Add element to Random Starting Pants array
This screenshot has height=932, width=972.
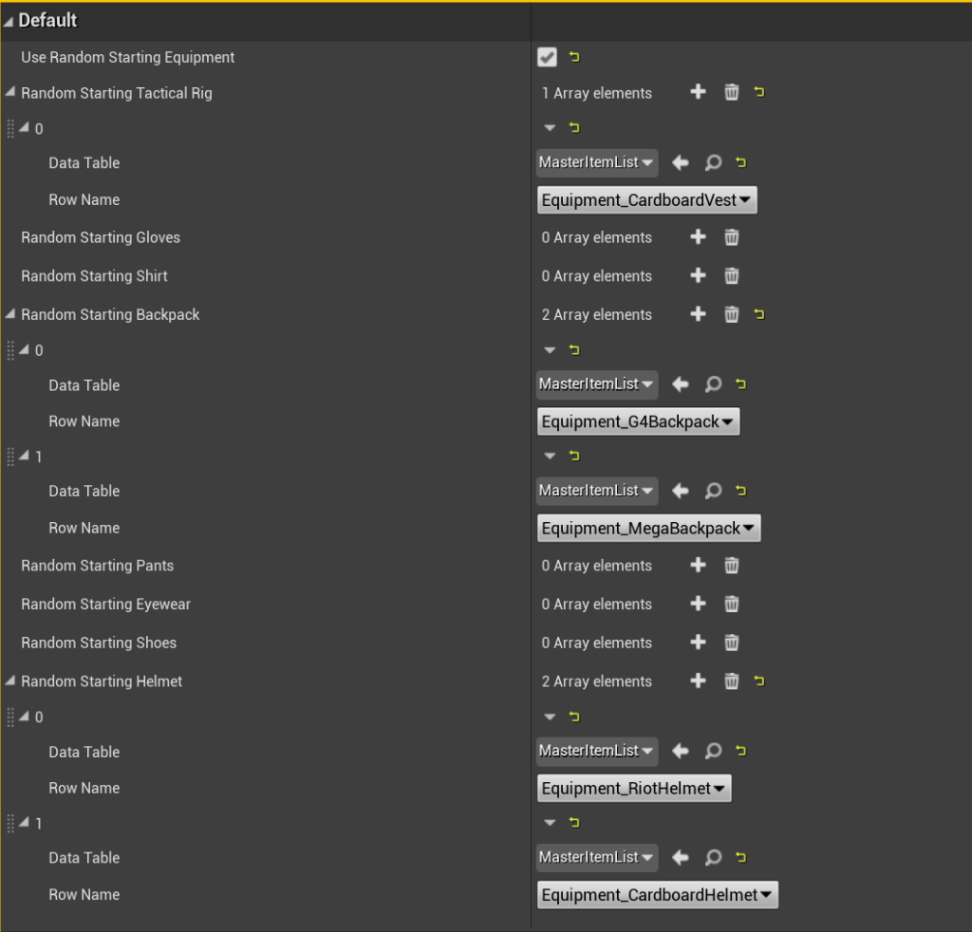point(698,566)
